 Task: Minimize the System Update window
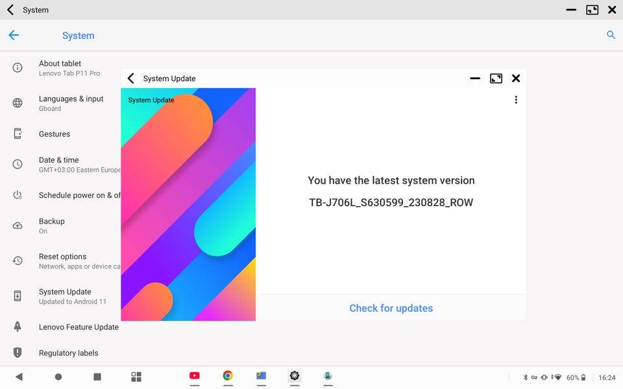pyautogui.click(x=475, y=78)
